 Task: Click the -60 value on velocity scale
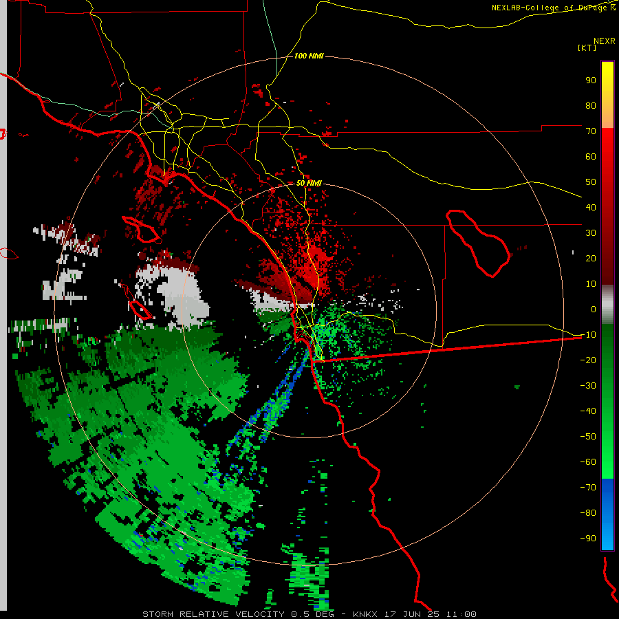588,462
